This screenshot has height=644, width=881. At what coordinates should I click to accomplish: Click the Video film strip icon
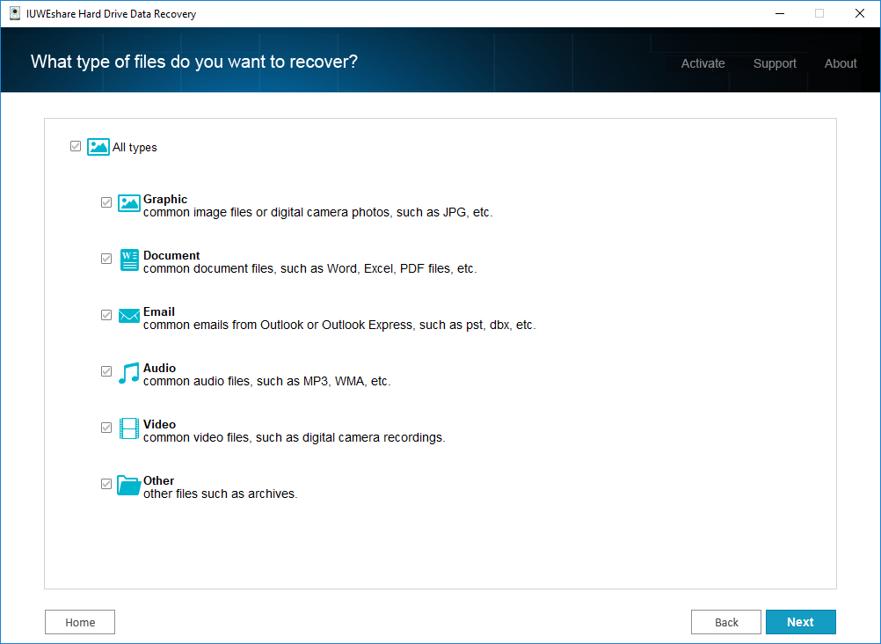point(128,428)
